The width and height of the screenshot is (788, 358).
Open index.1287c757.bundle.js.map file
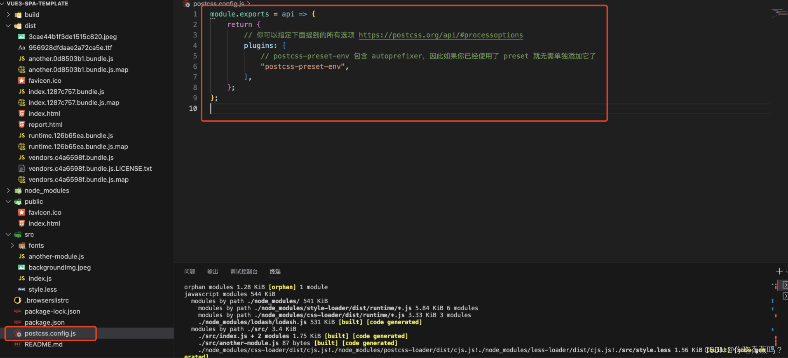click(x=74, y=102)
